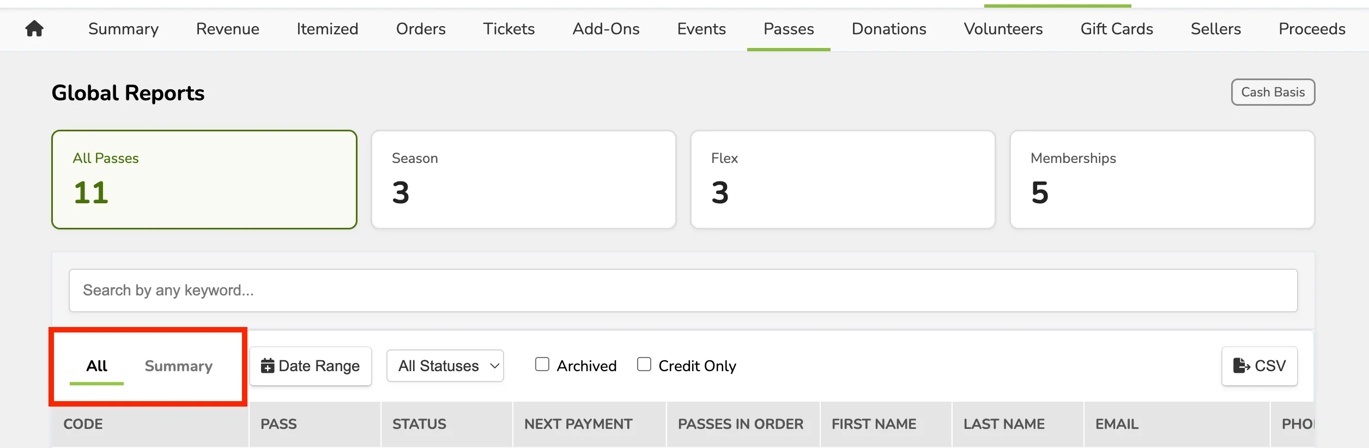Screen dimensions: 1369x448
Task: Select the Season passes card
Action: [x=524, y=179]
